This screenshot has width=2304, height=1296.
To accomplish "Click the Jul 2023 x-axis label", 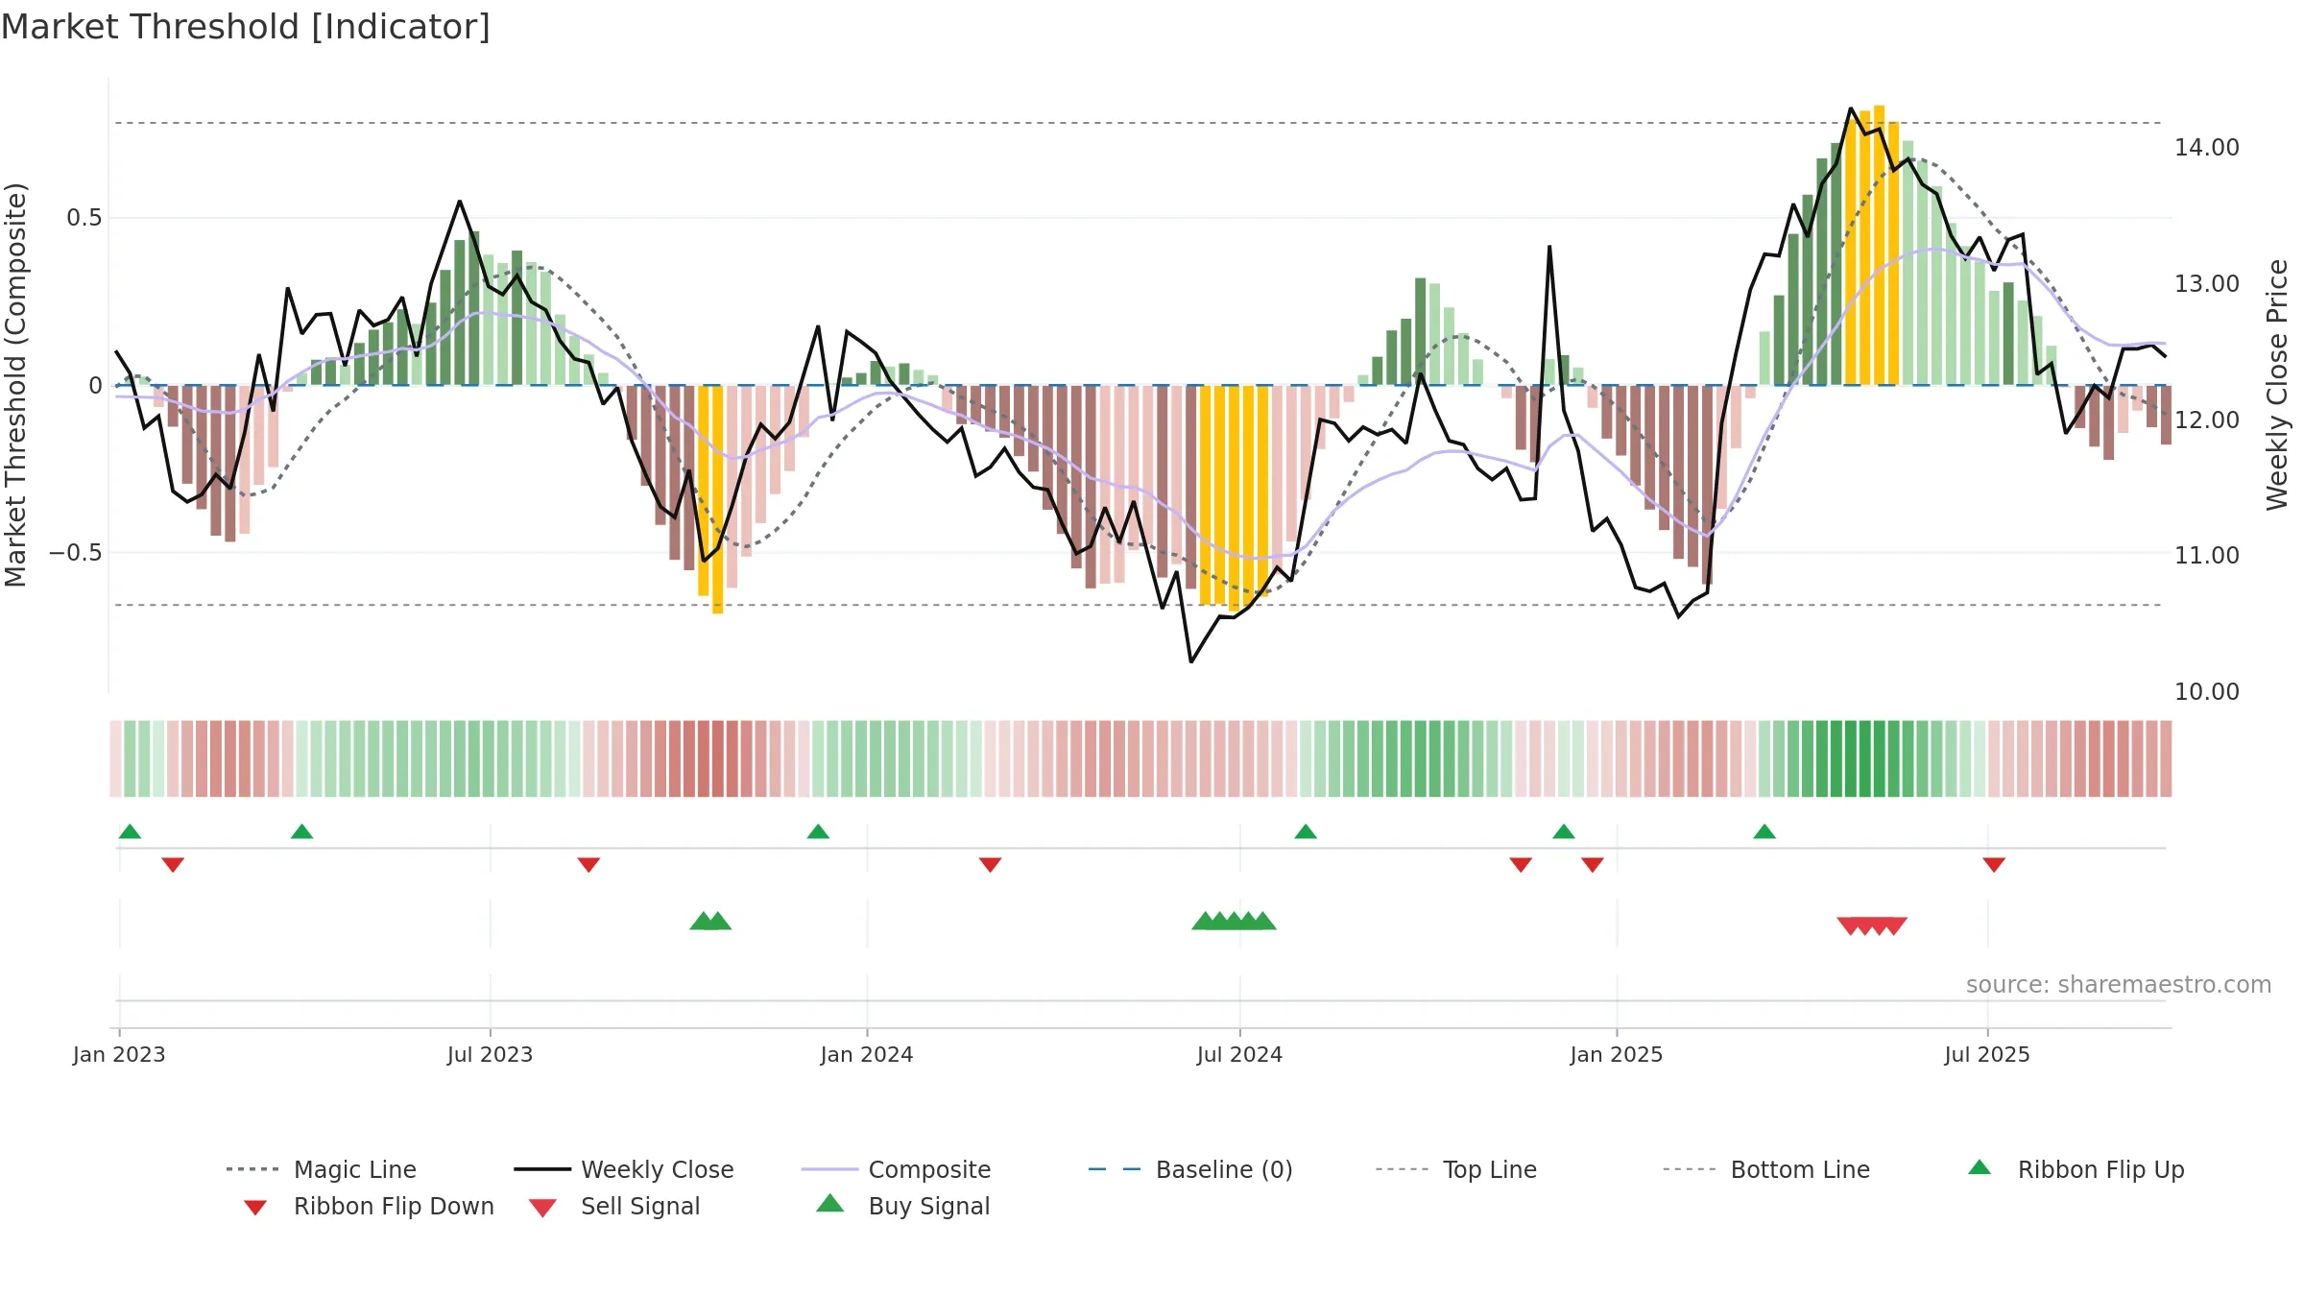I will tap(490, 1055).
